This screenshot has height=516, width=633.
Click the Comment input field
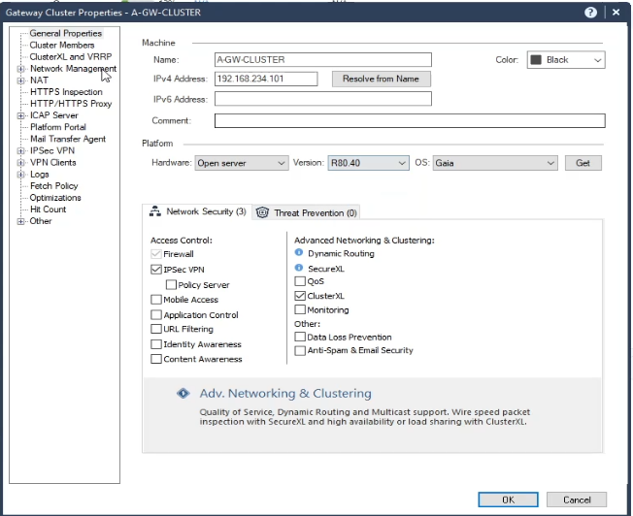coord(410,120)
